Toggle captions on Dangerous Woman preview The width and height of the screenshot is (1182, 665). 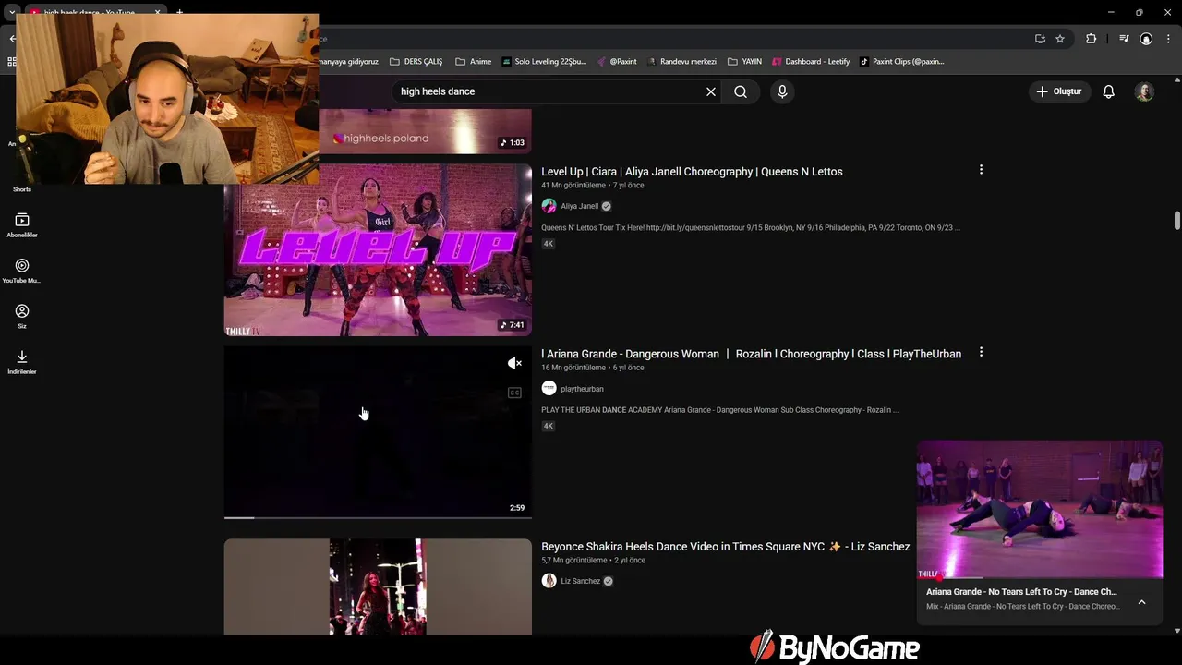514,393
